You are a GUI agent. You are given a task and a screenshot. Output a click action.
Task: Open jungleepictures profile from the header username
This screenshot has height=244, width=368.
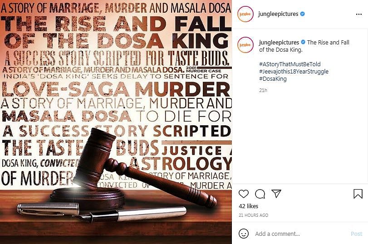pyautogui.click(x=279, y=14)
